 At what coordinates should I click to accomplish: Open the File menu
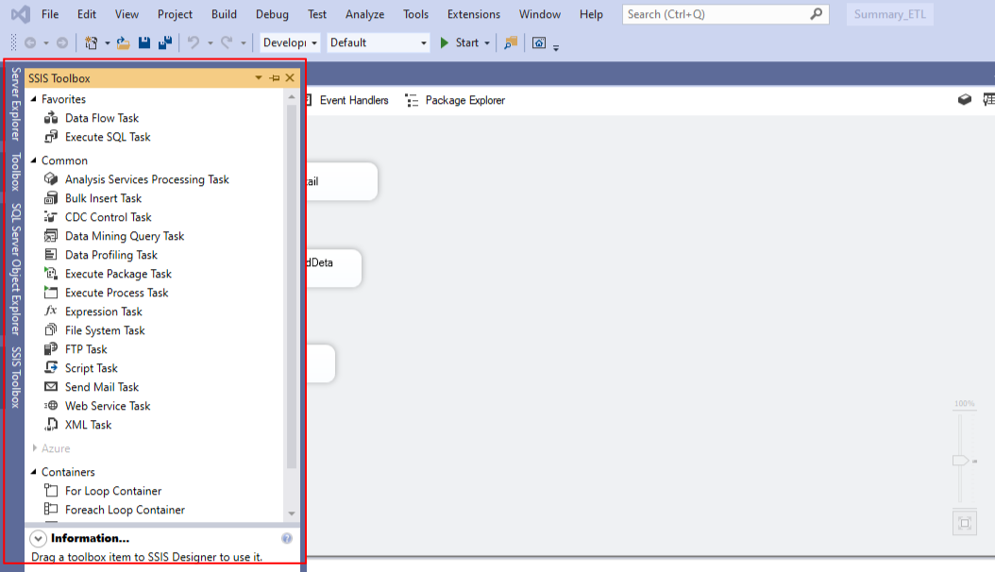click(50, 14)
